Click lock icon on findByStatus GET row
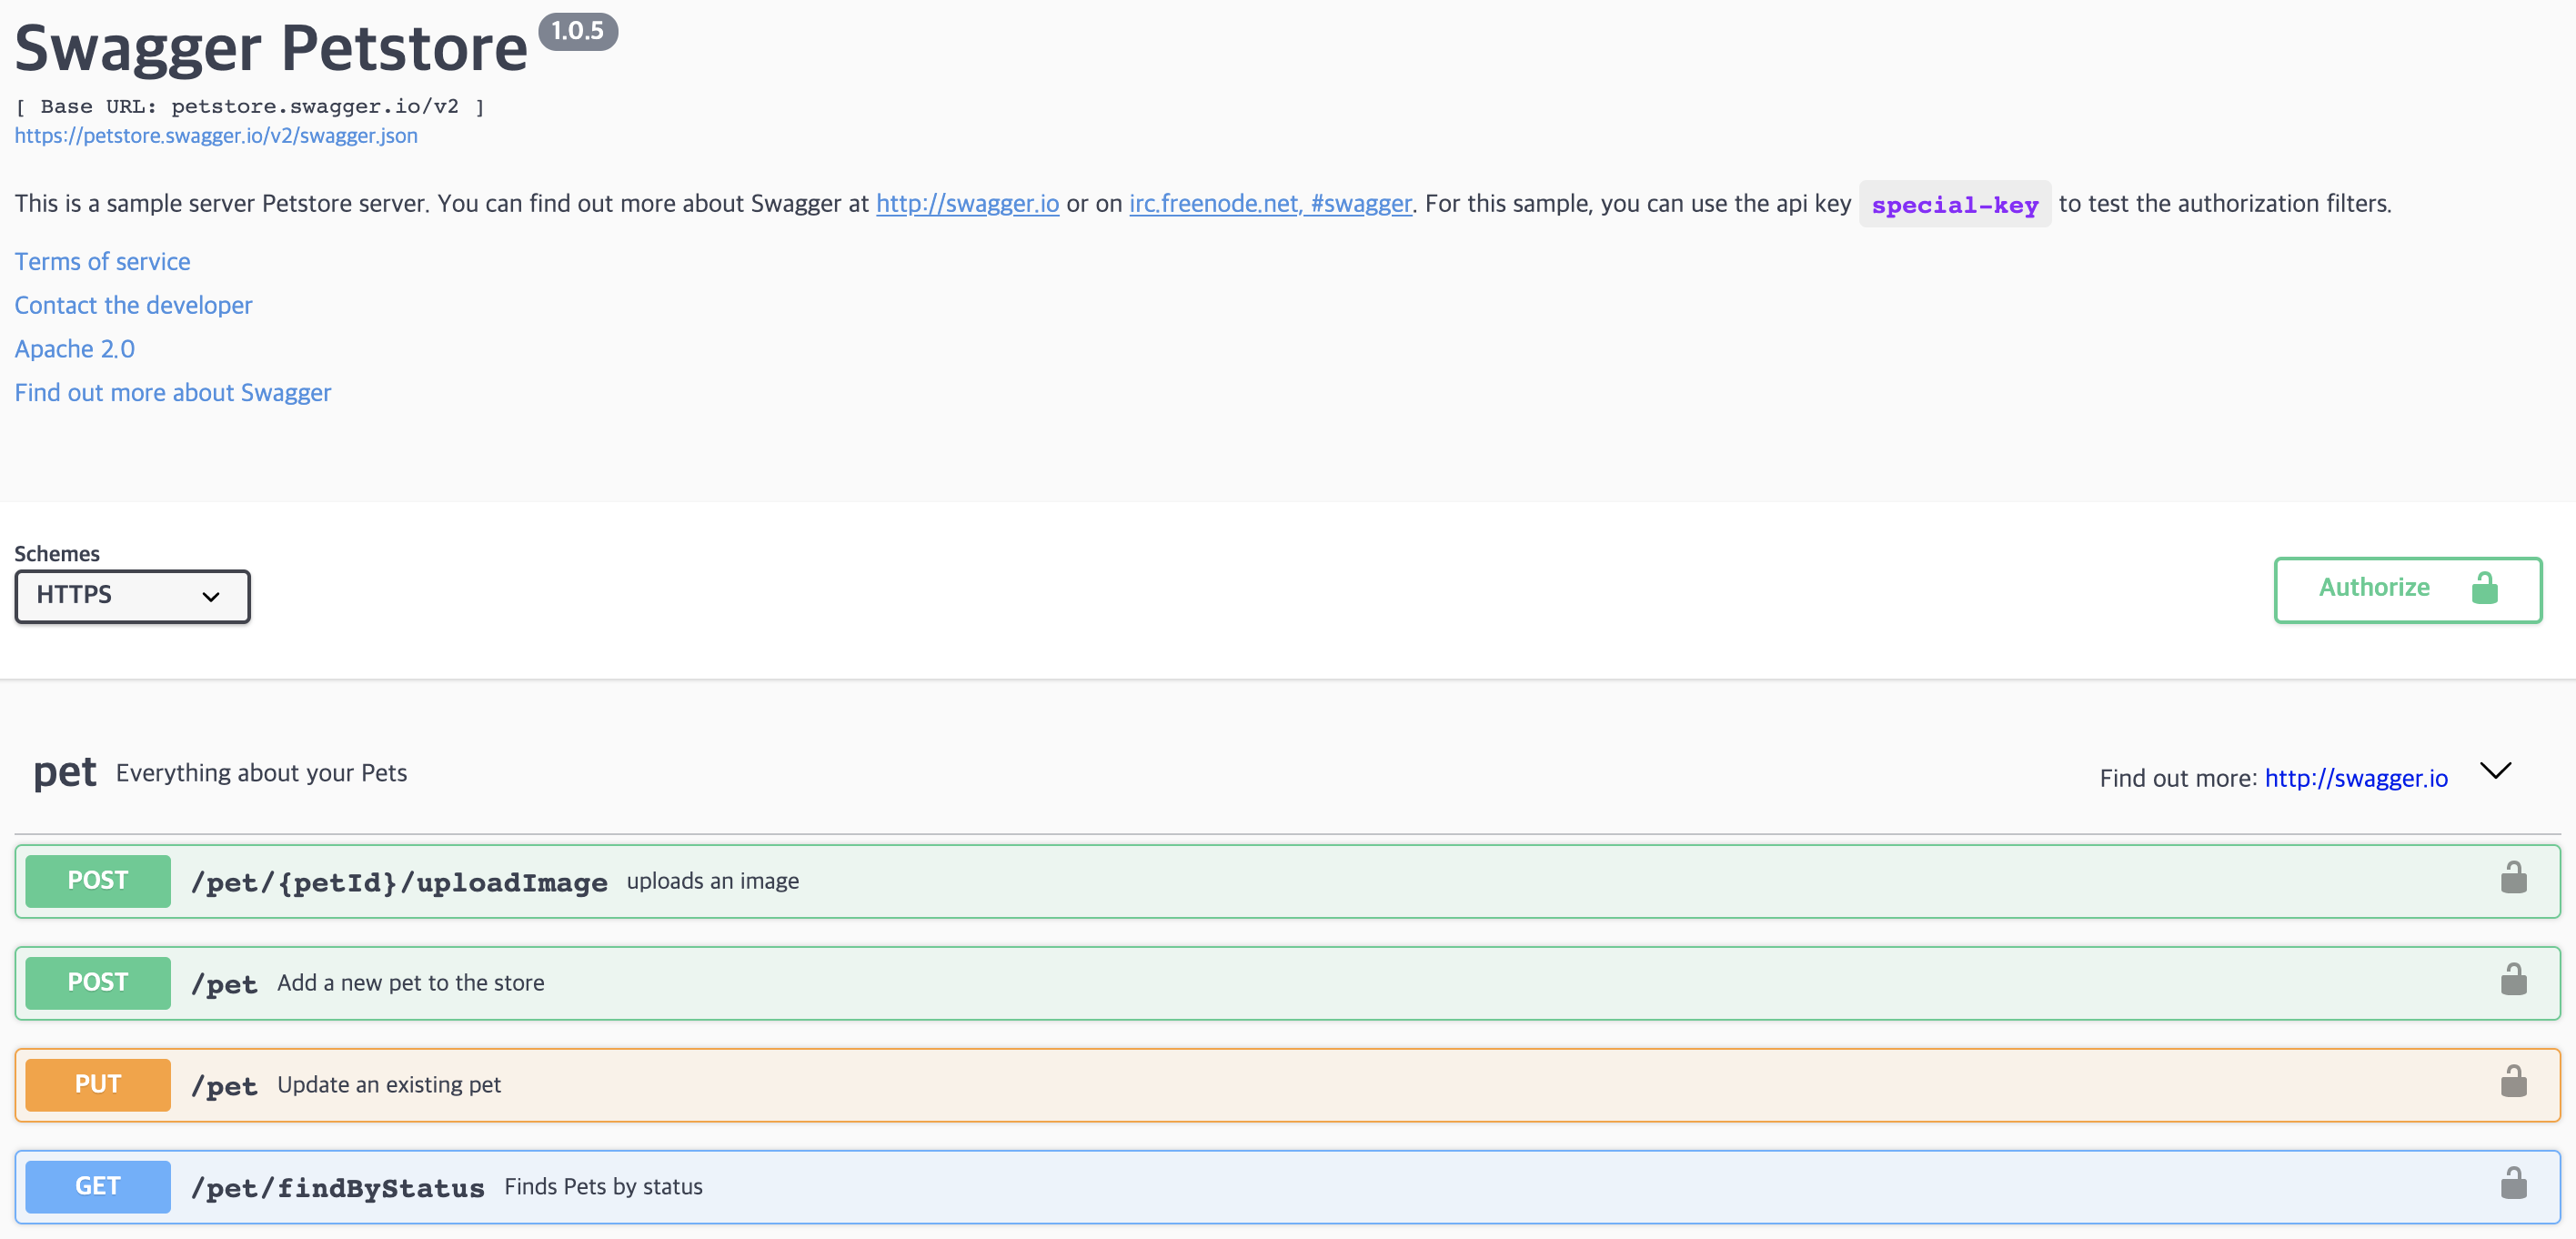 point(2513,1185)
